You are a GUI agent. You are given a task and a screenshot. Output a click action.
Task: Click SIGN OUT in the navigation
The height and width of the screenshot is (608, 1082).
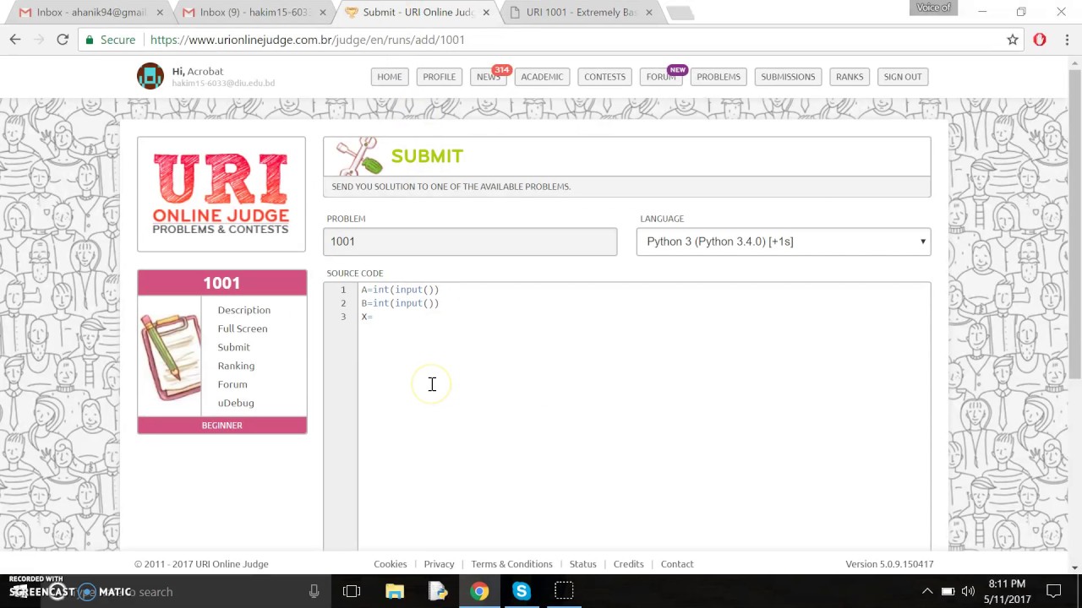click(x=903, y=77)
